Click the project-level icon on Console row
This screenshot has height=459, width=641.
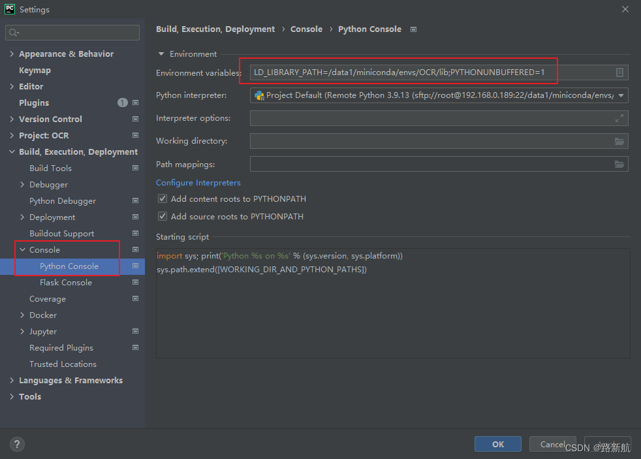pos(135,249)
